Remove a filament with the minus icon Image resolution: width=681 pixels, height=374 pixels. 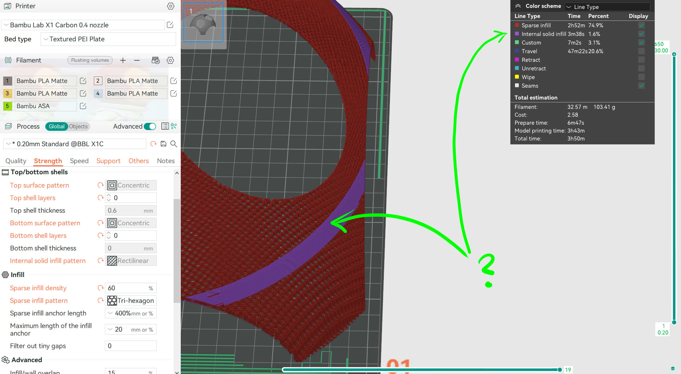(x=137, y=60)
